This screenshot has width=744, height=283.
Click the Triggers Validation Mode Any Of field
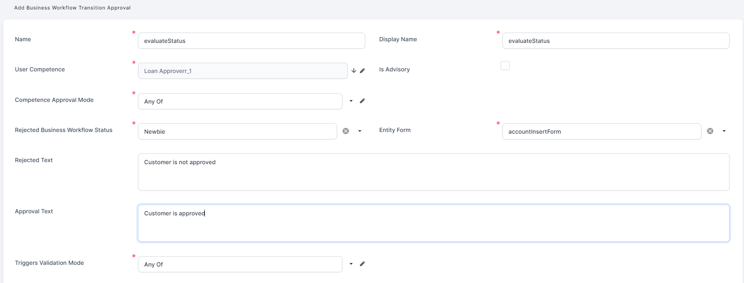click(x=240, y=264)
